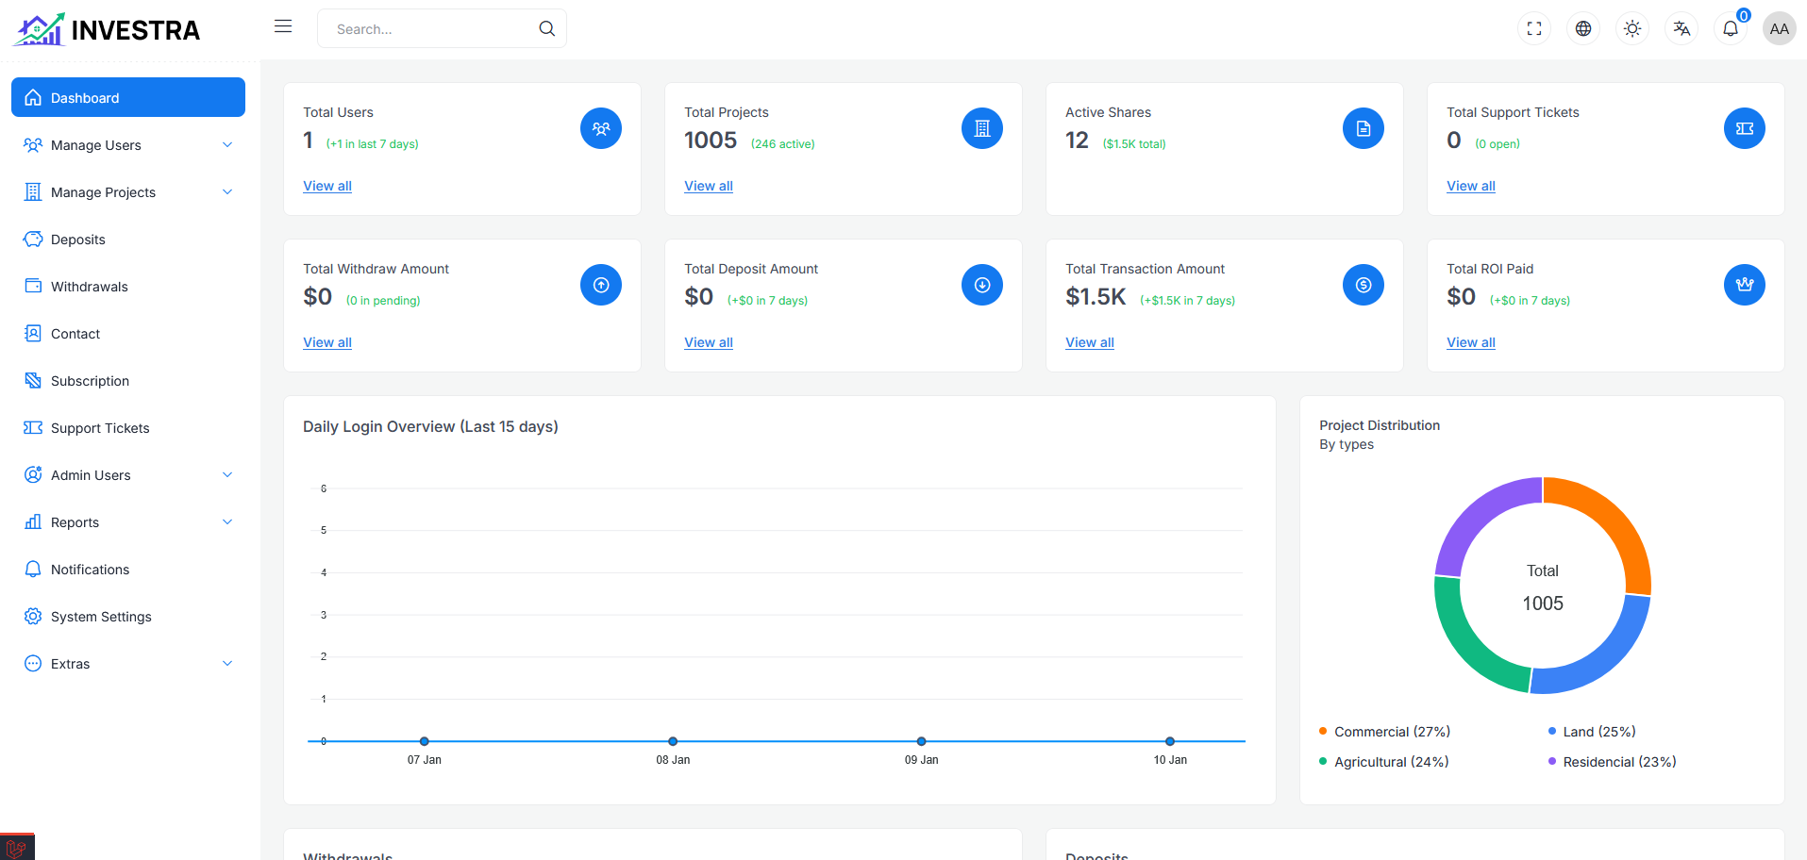Select the Dashboard menu item
1807x860 pixels.
[x=128, y=97]
